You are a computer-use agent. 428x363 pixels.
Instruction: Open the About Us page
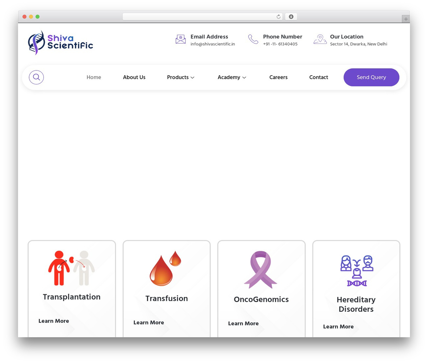pyautogui.click(x=134, y=77)
